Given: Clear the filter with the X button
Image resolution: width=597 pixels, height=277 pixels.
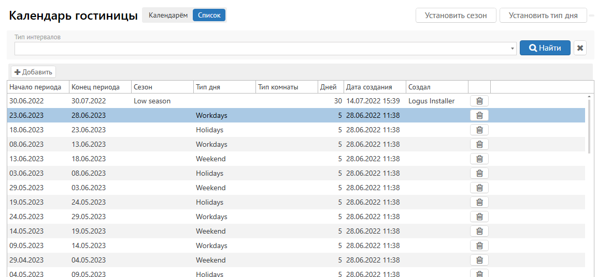Looking at the screenshot, I should [580, 48].
